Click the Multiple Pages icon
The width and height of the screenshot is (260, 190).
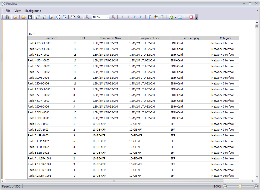(x=149, y=17)
